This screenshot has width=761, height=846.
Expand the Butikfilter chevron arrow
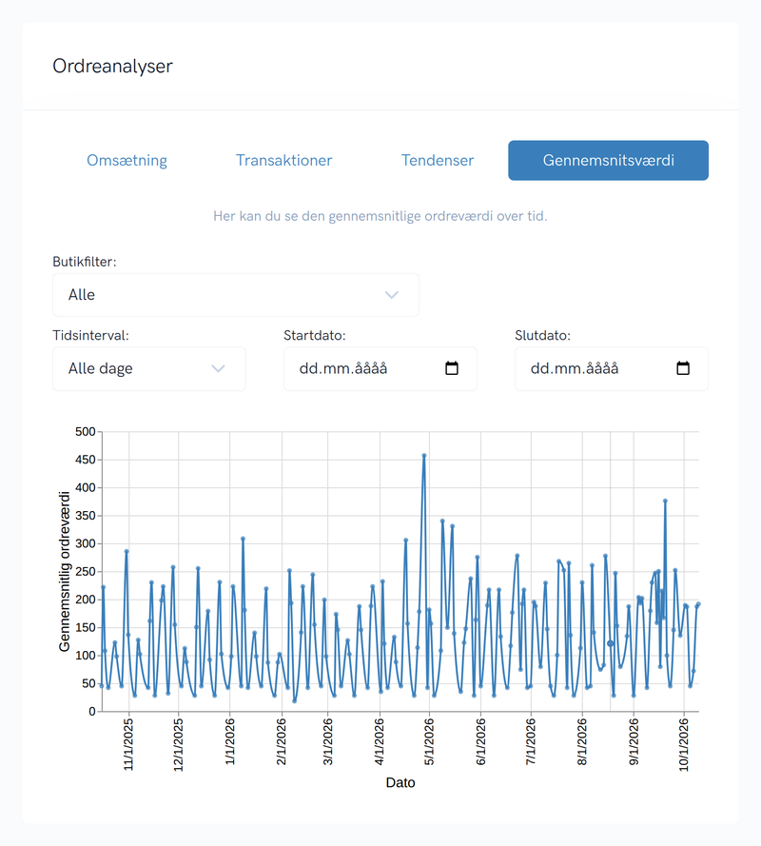[x=392, y=295]
